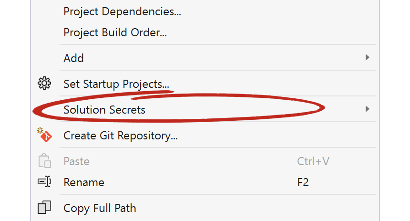The height and width of the screenshot is (221, 410).
Task: Expand the Solution Secrets submenu arrow
Action: [x=368, y=109]
